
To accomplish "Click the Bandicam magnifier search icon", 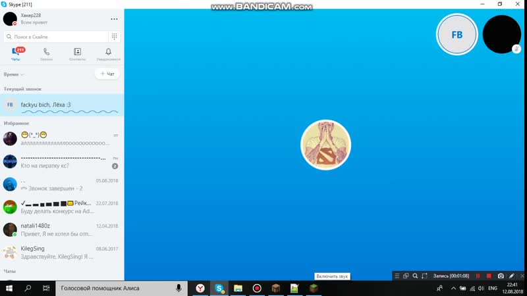I will tap(415, 276).
